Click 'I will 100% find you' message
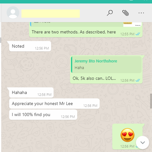The height and width of the screenshot is (152, 152). 43,115
